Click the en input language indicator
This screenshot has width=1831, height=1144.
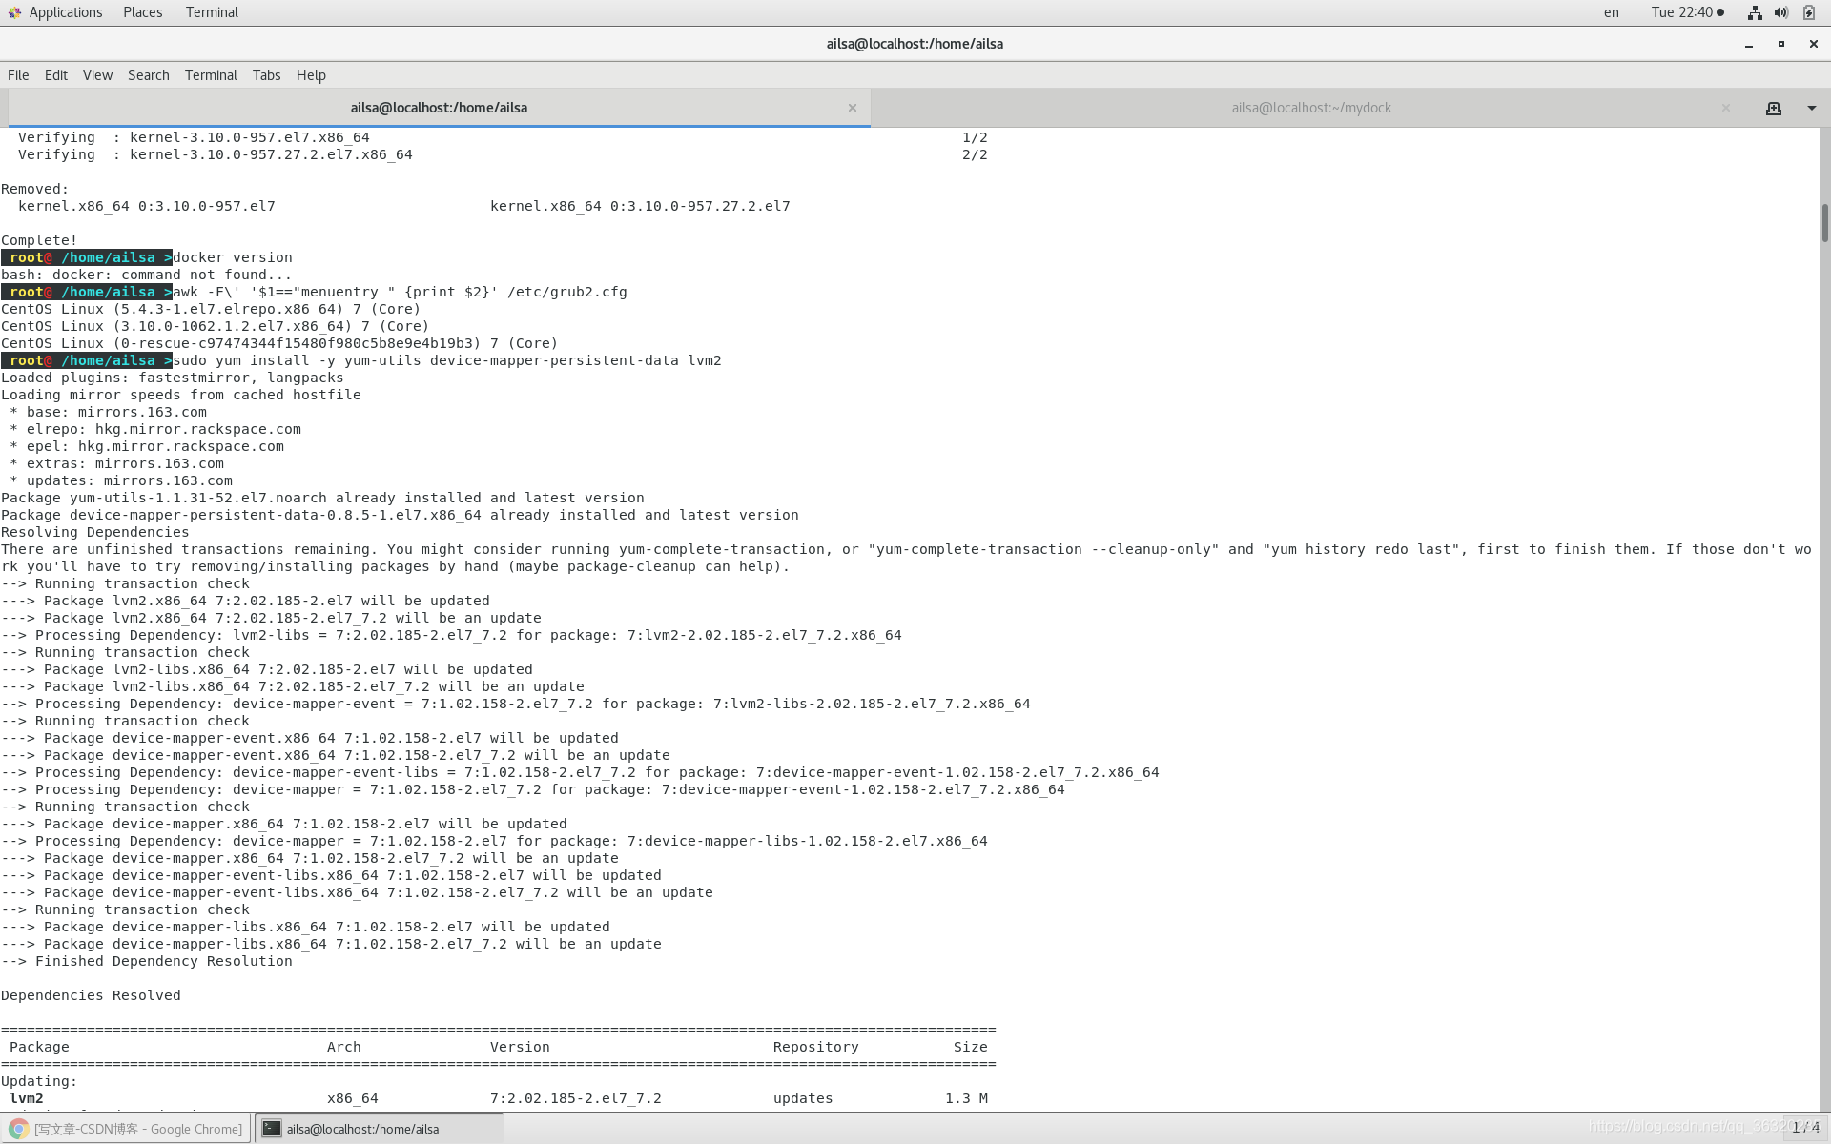[x=1611, y=12]
